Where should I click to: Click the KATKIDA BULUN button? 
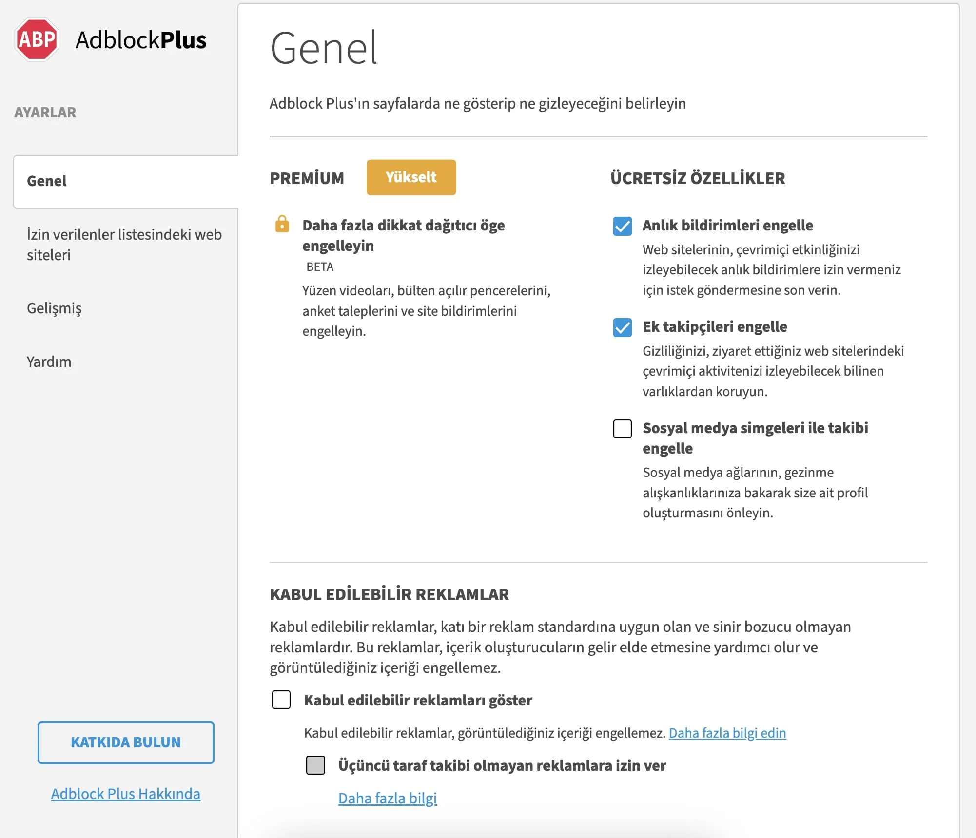pos(126,742)
